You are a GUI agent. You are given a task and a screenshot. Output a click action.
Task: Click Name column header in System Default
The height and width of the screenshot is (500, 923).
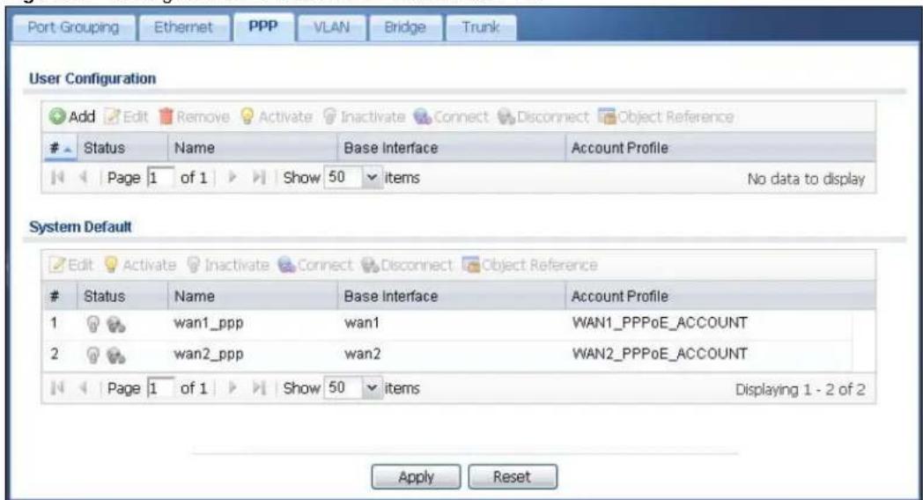pos(253,296)
